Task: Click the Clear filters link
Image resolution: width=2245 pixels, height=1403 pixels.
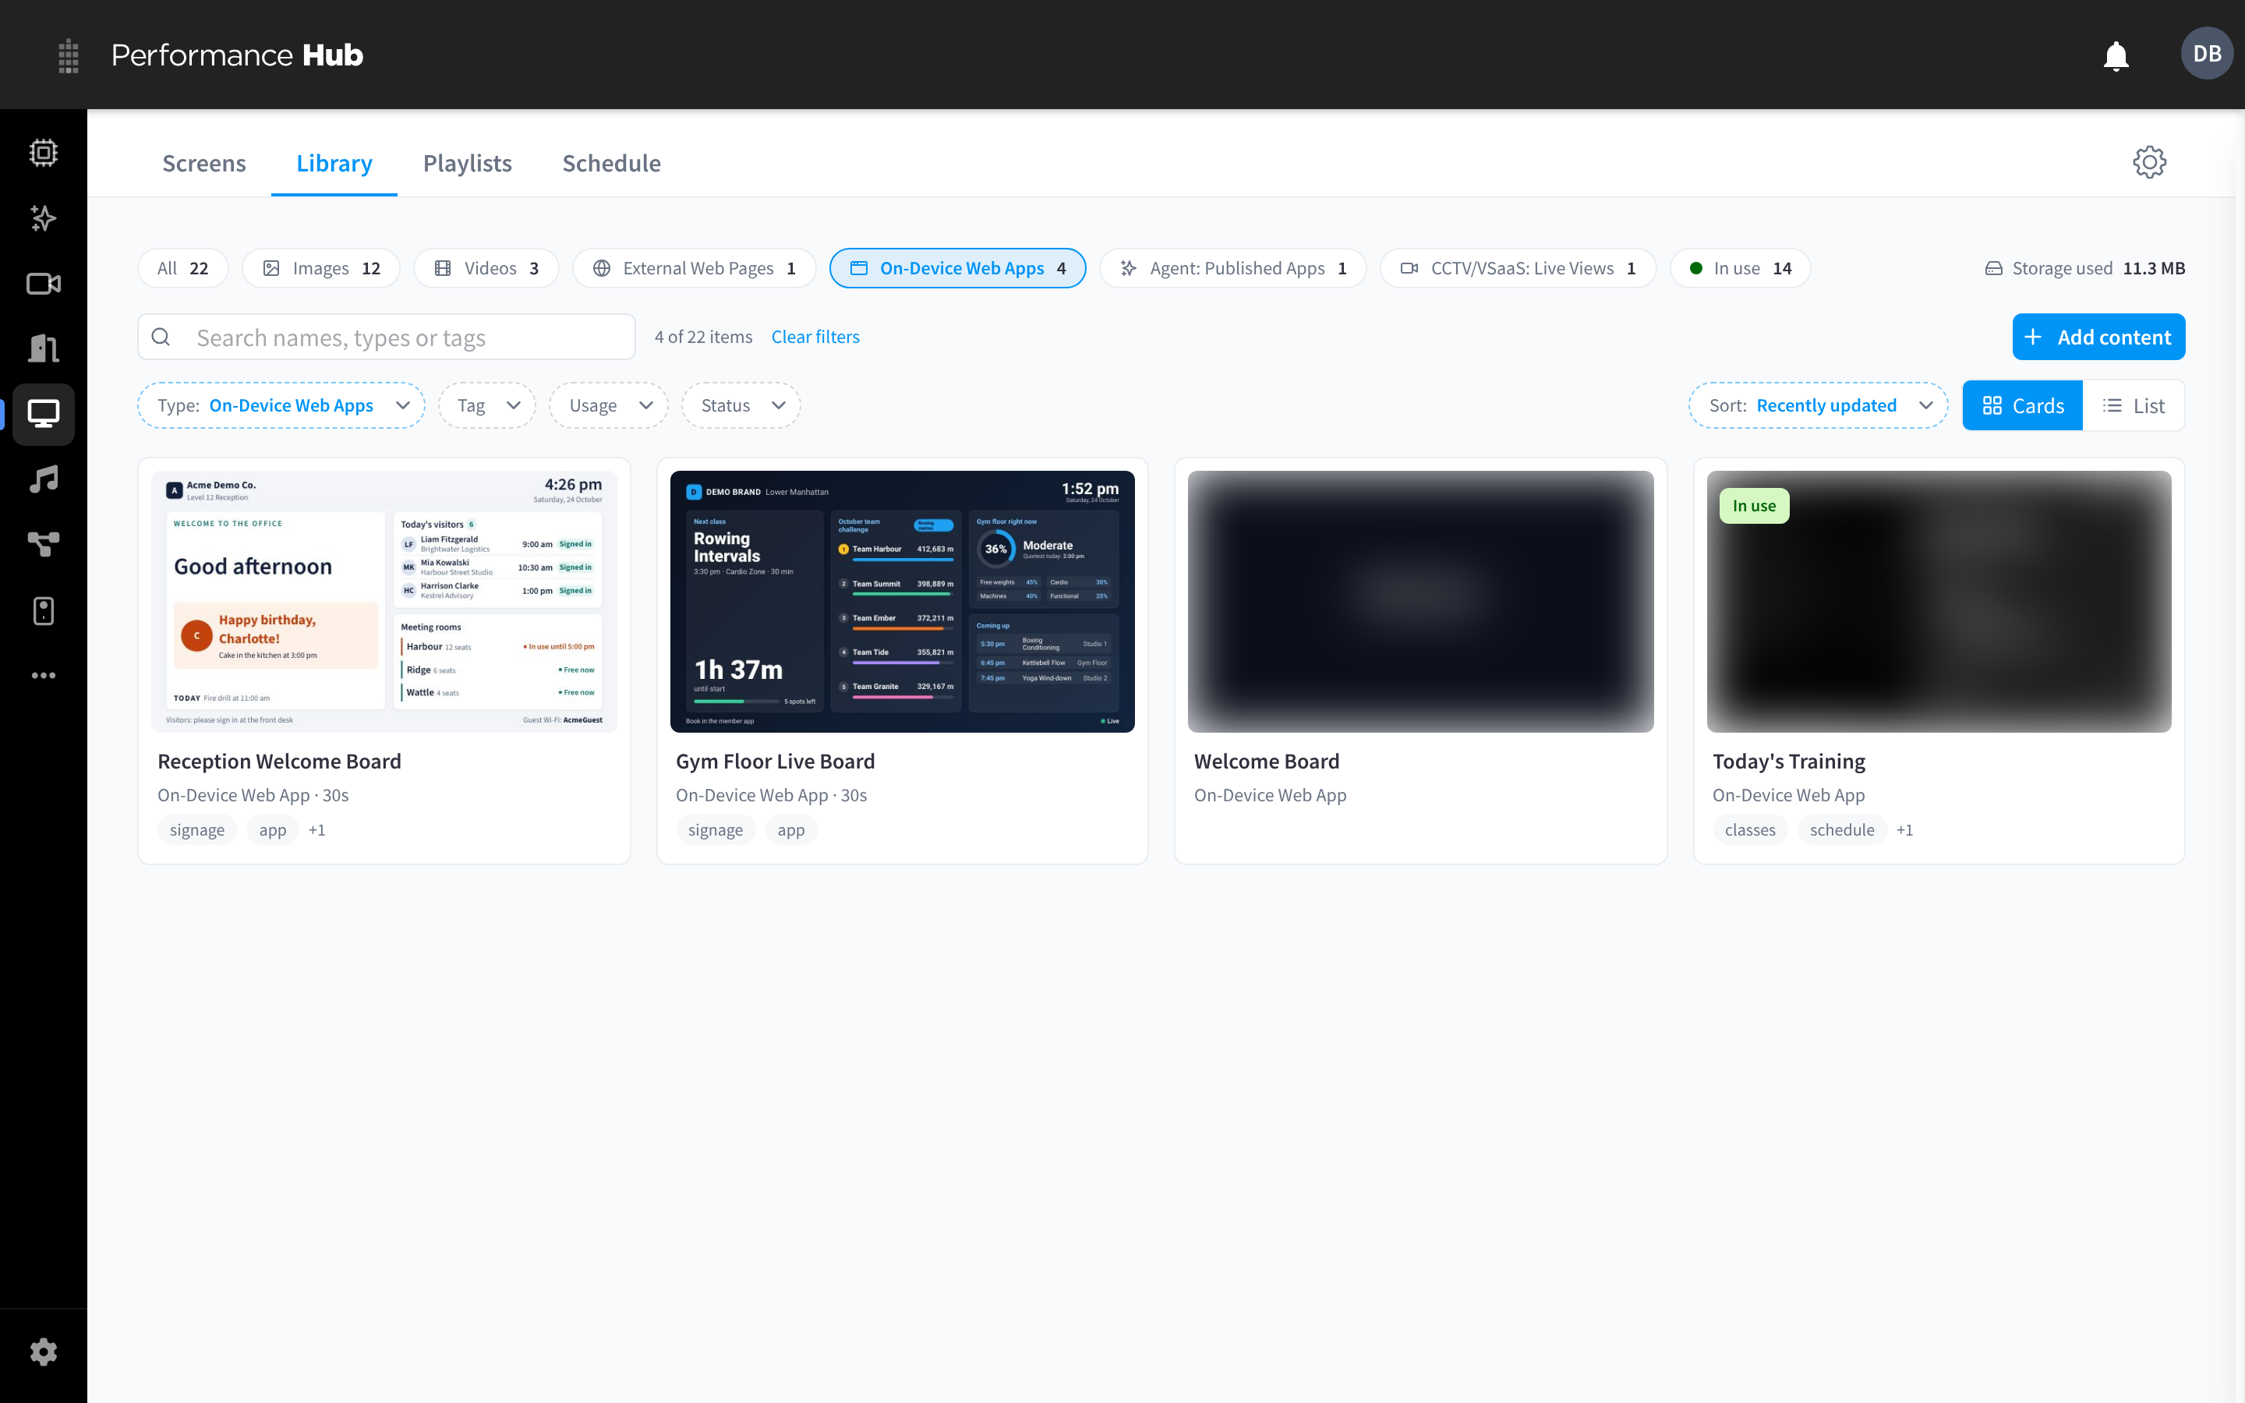Action: tap(815, 337)
